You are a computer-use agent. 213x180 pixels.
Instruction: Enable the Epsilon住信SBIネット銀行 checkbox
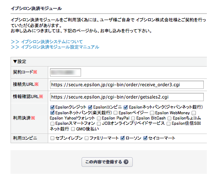click(x=168, y=124)
